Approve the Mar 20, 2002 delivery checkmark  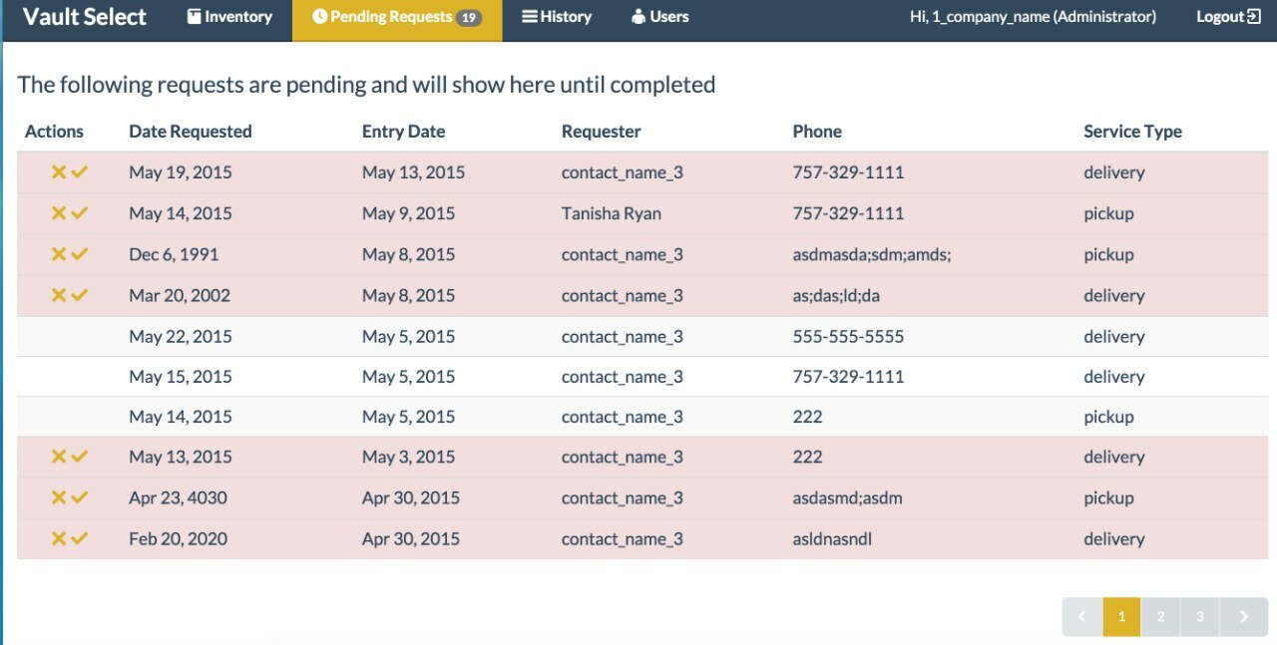(80, 295)
